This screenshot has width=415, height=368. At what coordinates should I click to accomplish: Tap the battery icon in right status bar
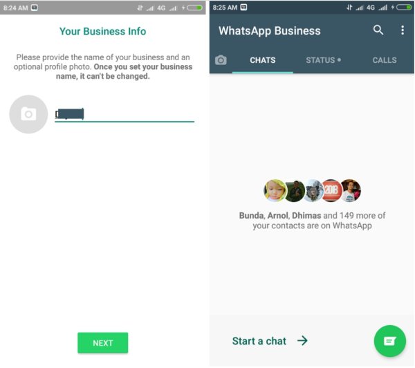[404, 8]
